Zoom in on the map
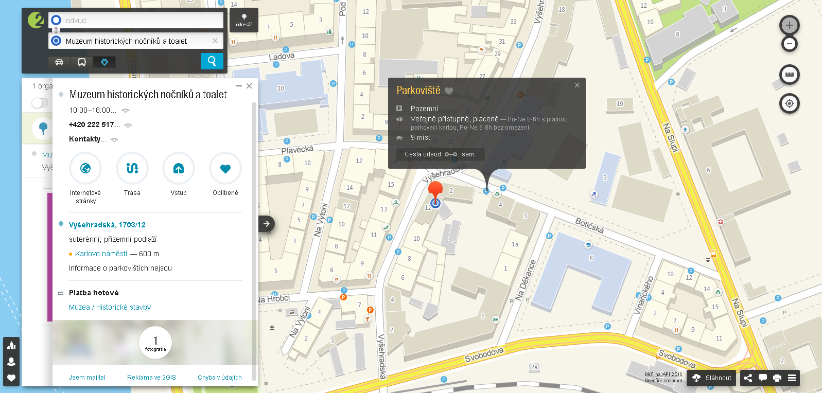822x393 pixels. click(x=789, y=25)
